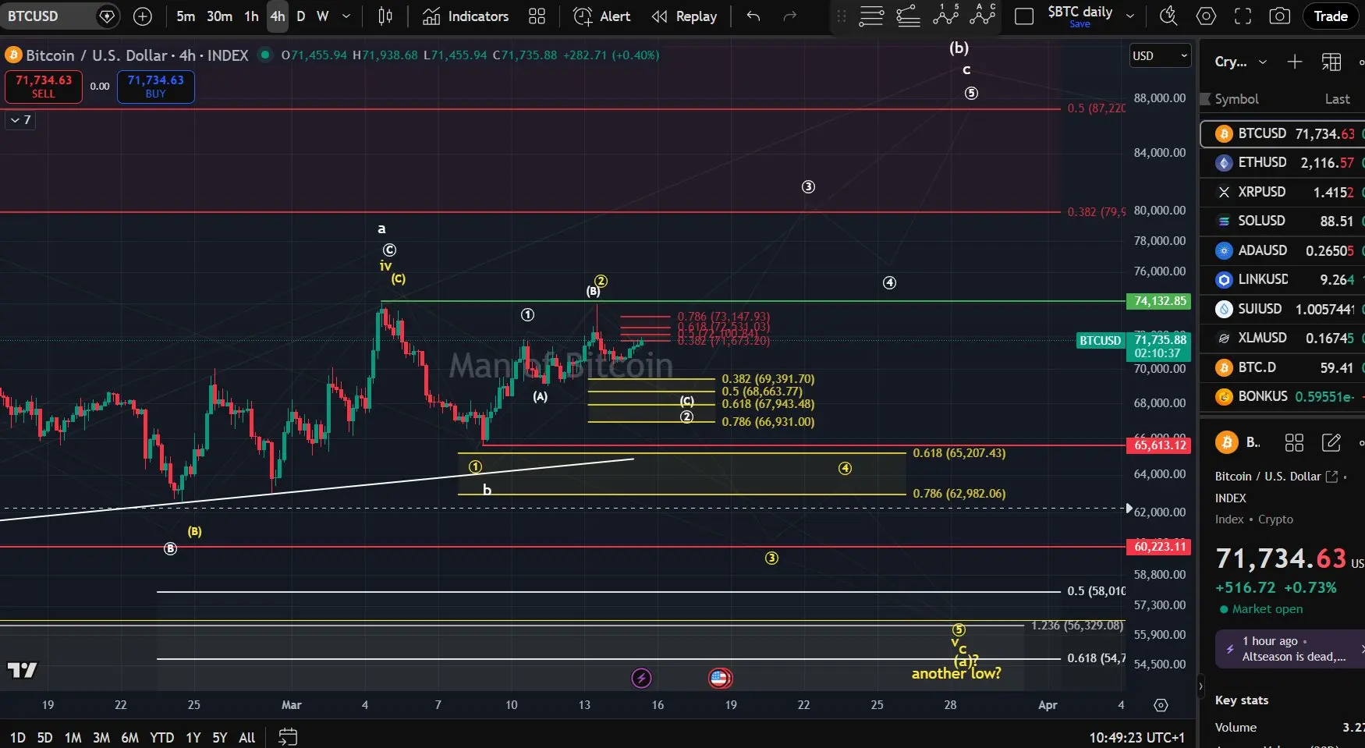Change interval to weekly (W)

pyautogui.click(x=322, y=16)
